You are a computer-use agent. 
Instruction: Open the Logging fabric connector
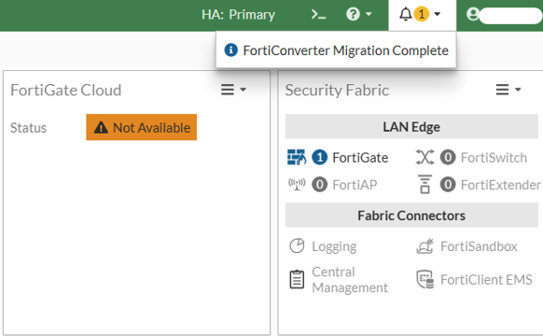[x=334, y=246]
